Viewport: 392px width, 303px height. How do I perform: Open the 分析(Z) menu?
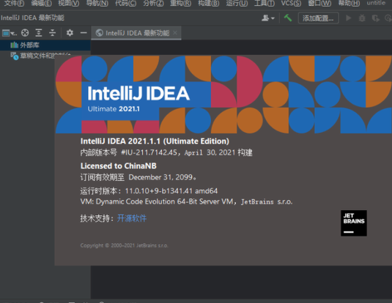coord(153,3)
